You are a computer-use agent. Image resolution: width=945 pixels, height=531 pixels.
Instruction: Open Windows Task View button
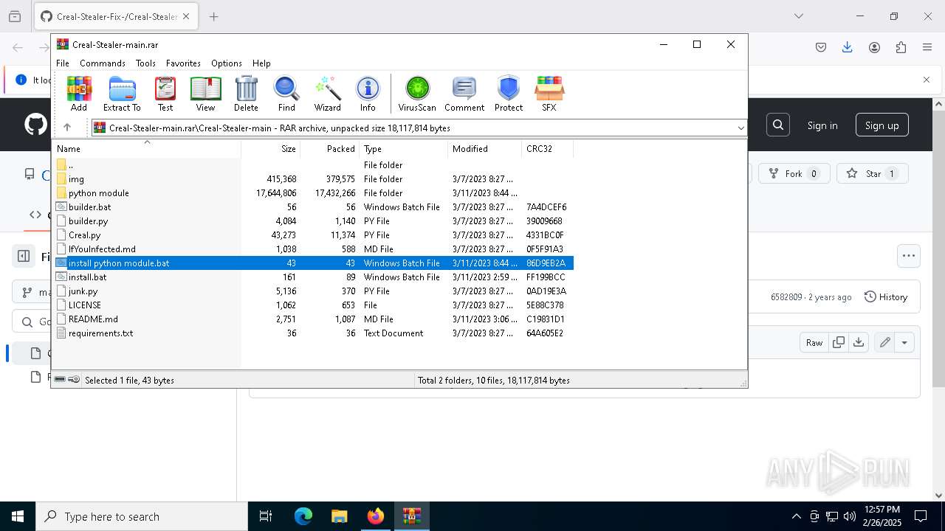(x=266, y=516)
